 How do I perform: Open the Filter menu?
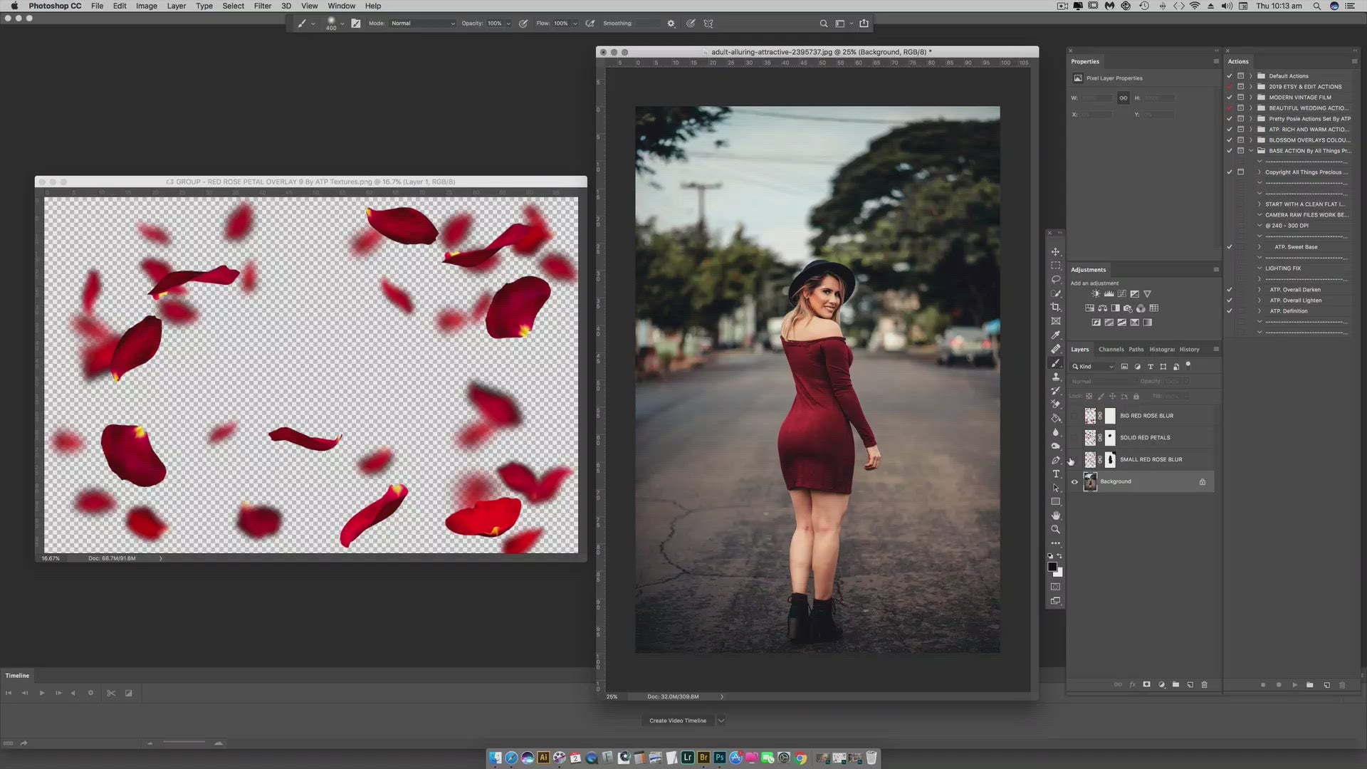point(263,6)
